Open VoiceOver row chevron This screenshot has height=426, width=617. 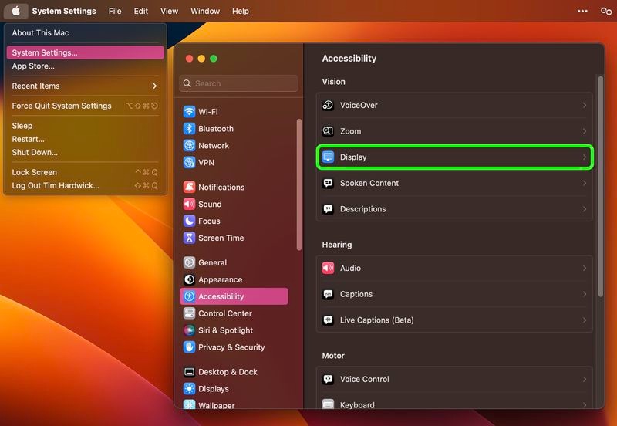tap(585, 105)
